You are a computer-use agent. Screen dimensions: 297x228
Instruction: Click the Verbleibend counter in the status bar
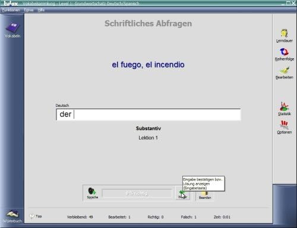[x=80, y=217]
